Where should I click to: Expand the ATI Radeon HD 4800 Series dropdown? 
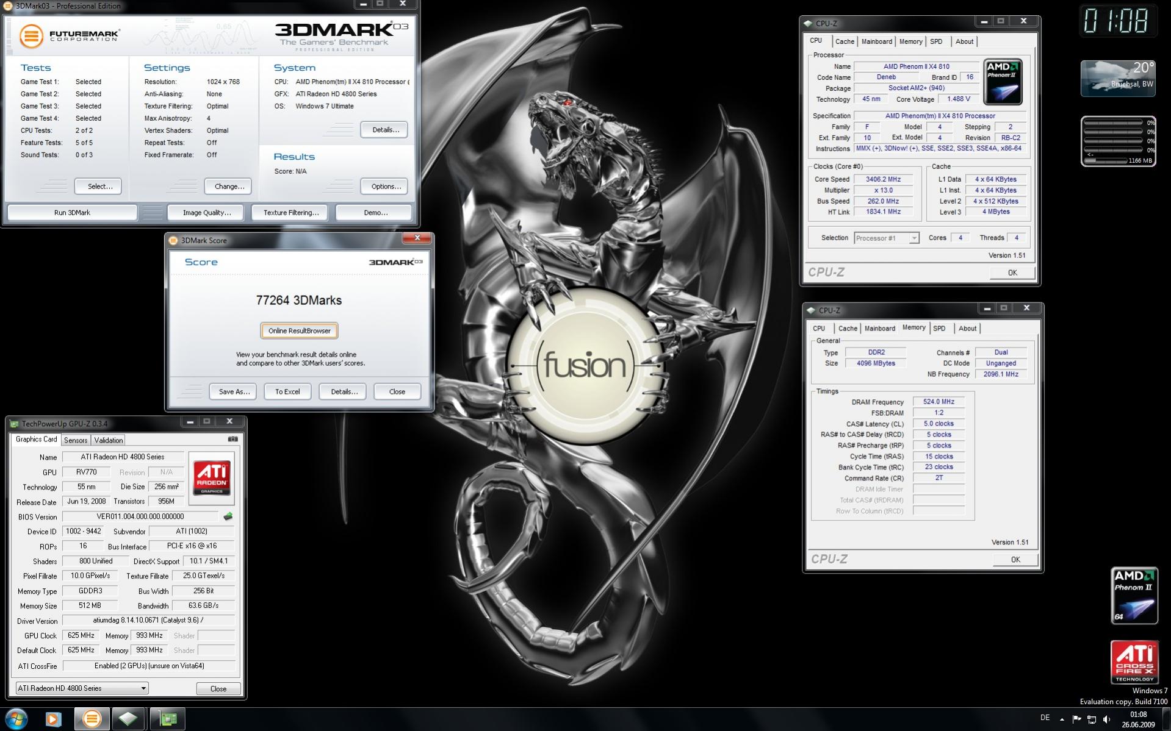(82, 688)
